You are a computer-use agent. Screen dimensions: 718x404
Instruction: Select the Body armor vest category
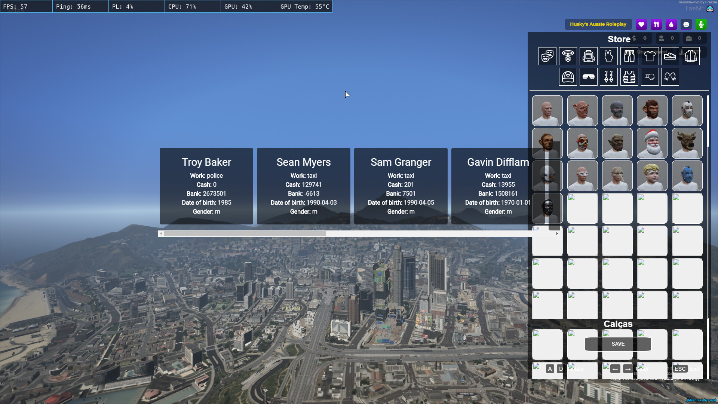tap(629, 77)
